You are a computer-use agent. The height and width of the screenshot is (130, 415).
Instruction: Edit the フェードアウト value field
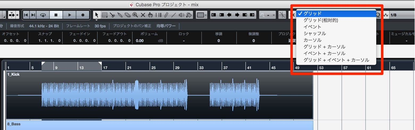tap(119, 41)
